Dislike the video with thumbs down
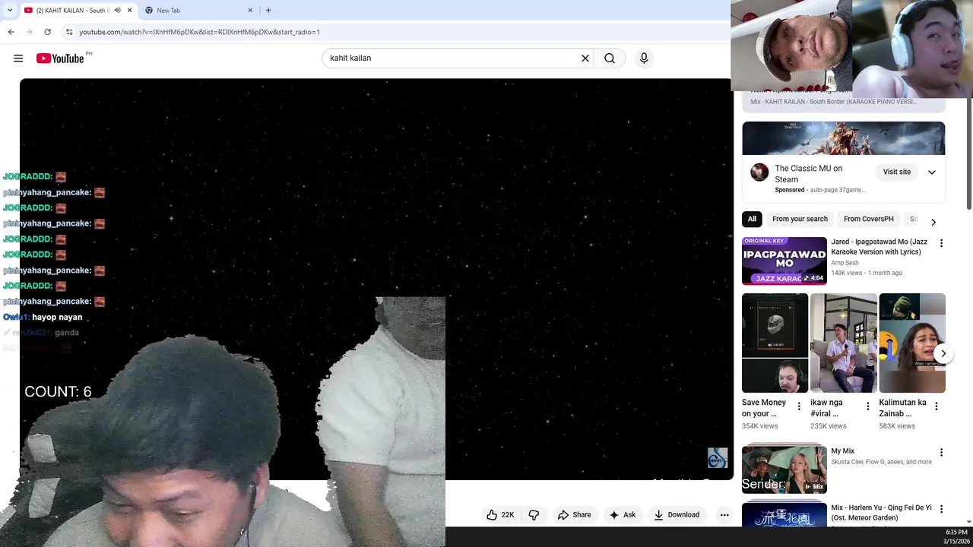The height and width of the screenshot is (547, 973). 534,514
